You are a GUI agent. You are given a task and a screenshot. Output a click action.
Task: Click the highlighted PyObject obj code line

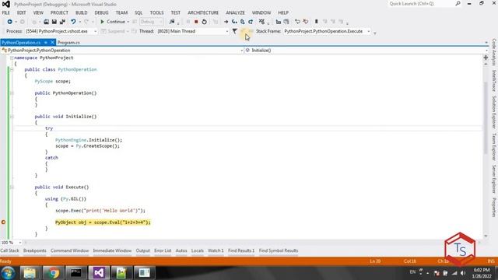tap(103, 222)
